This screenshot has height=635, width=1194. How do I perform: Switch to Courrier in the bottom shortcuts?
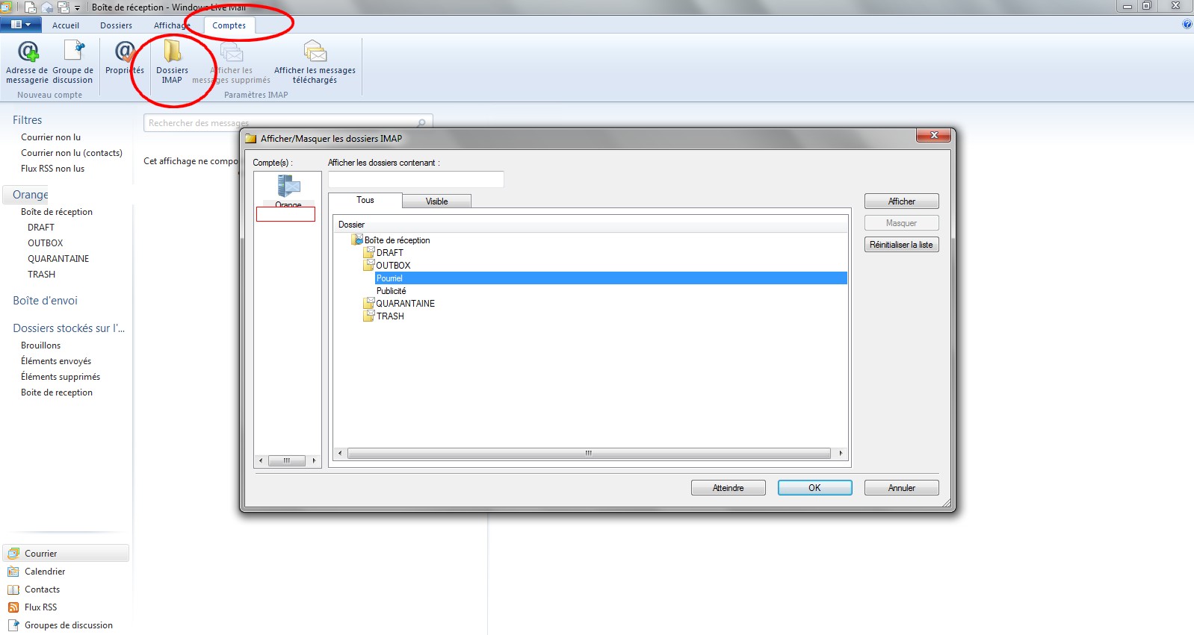click(66, 554)
